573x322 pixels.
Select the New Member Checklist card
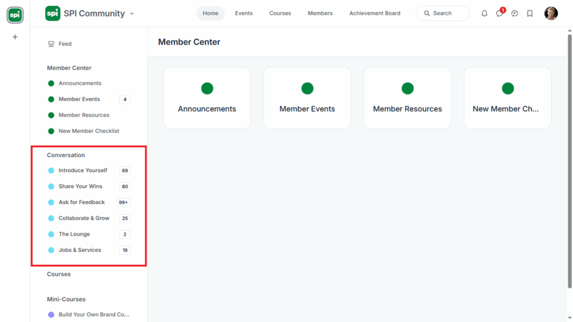coord(507,98)
